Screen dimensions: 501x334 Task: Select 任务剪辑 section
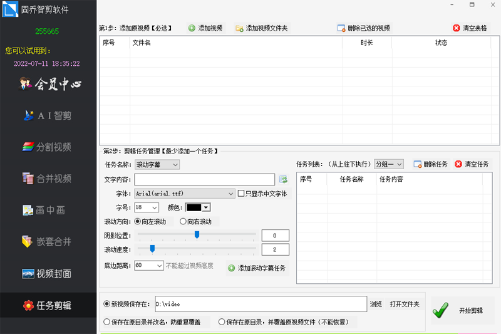point(48,306)
